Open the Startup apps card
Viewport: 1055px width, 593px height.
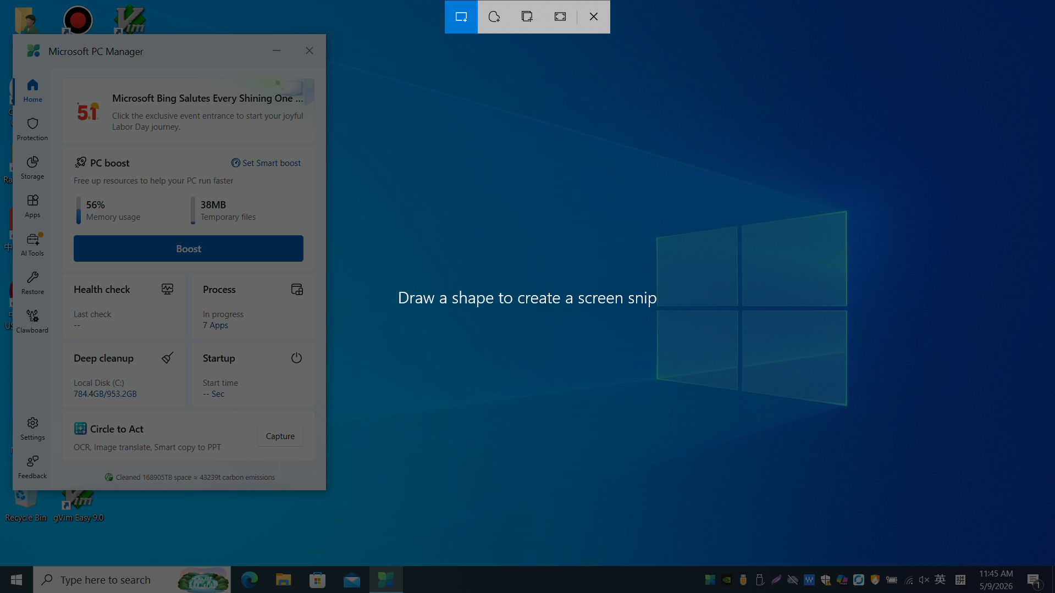point(253,375)
